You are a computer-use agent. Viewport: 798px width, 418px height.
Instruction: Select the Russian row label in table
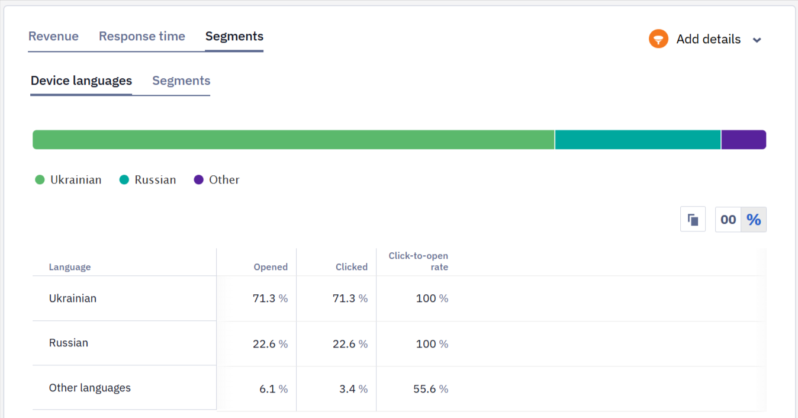pos(69,343)
